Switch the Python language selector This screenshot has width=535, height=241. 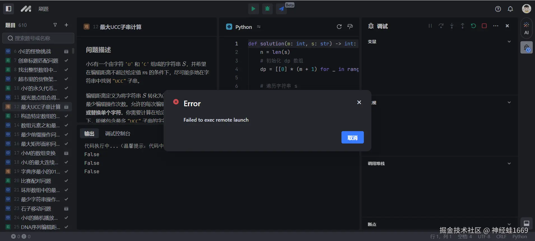[243, 27]
